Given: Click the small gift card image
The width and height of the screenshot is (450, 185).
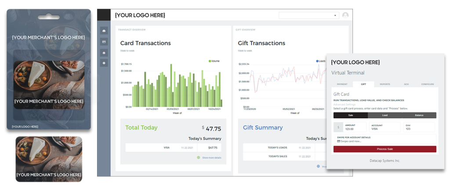Looking at the screenshot, I should [x=49, y=159].
